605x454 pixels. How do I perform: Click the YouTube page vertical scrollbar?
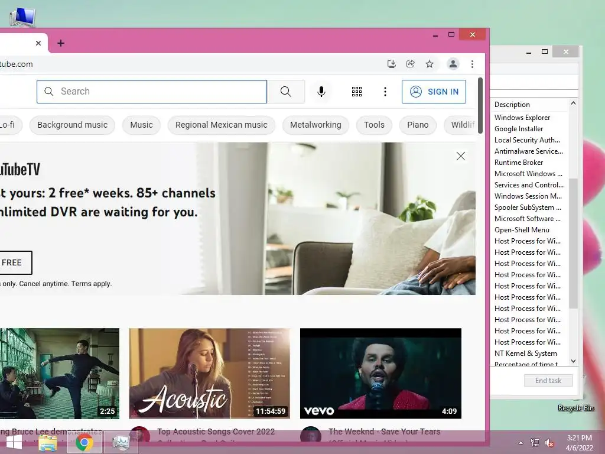tap(480, 105)
